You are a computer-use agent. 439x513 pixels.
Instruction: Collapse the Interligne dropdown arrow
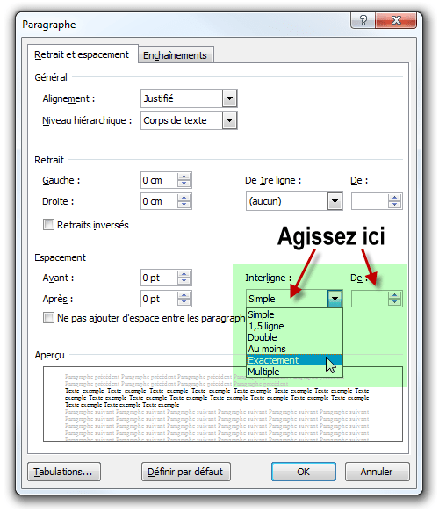335,299
